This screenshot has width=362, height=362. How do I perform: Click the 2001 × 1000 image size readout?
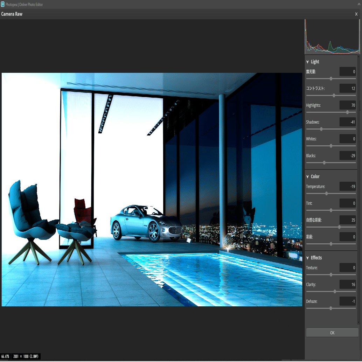pos(26,356)
